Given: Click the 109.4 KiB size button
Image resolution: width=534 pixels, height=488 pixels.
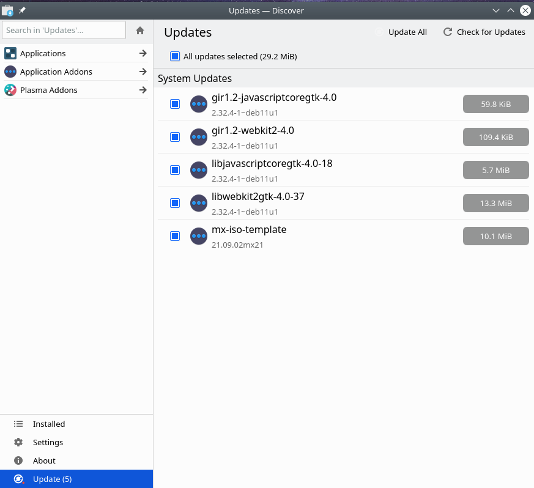Looking at the screenshot, I should pos(495,137).
